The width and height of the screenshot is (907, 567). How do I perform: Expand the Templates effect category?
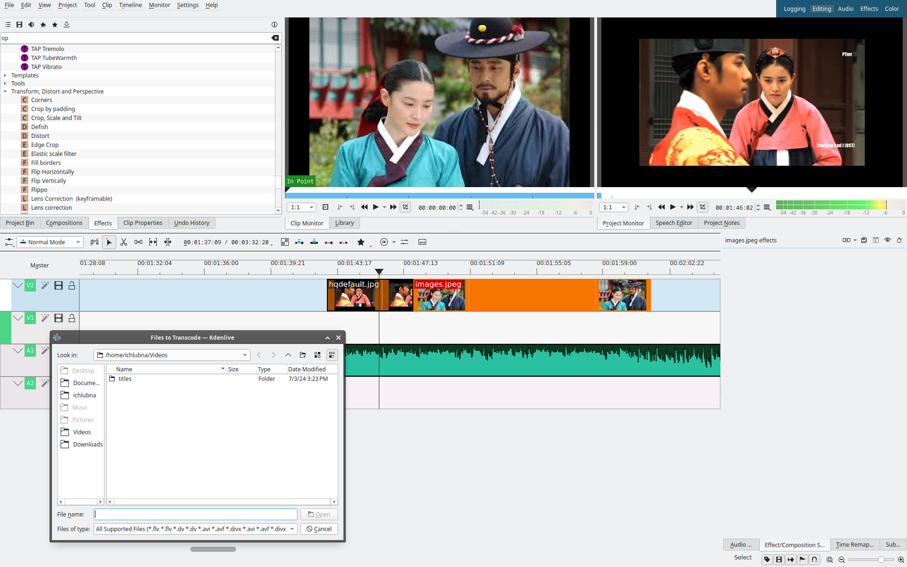click(x=5, y=76)
